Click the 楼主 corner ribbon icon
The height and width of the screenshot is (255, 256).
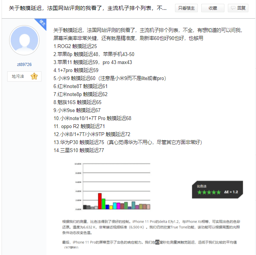tap(41, 23)
